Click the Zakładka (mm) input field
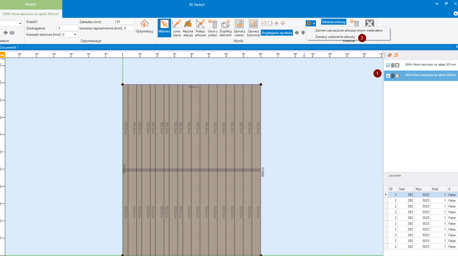The width and height of the screenshot is (458, 256). [123, 22]
